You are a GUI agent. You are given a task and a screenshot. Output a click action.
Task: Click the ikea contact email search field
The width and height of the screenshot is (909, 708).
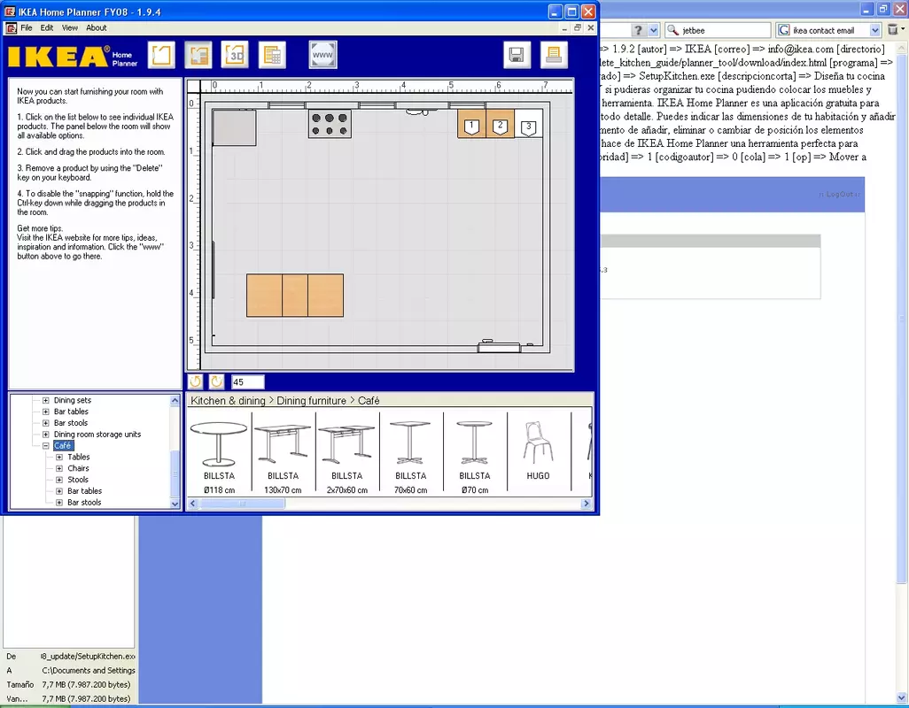coord(829,30)
